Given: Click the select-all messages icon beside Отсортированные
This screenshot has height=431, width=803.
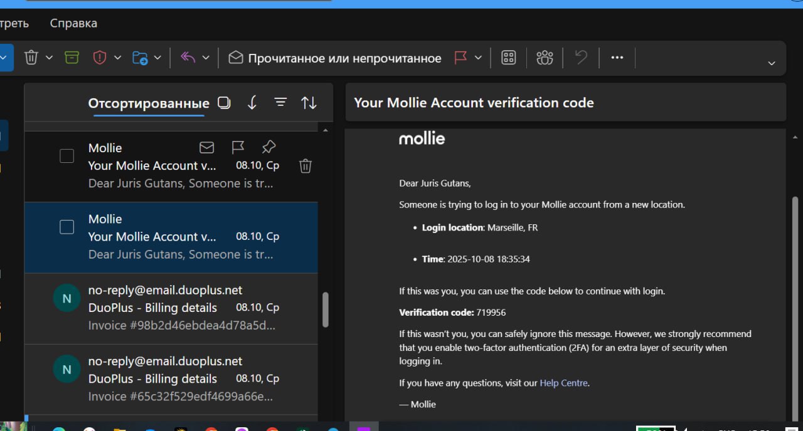Looking at the screenshot, I should [224, 103].
